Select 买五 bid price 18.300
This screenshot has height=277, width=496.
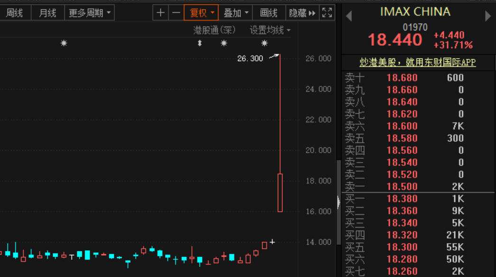point(402,247)
